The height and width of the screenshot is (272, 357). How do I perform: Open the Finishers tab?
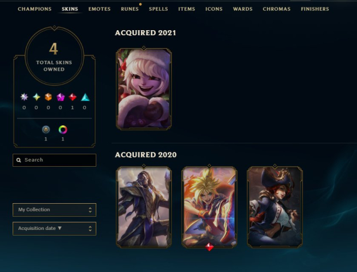315,9
